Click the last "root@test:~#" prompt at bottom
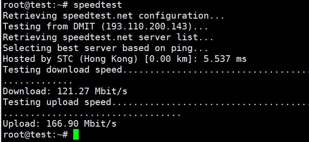The width and height of the screenshot is (309, 142). coord(35,134)
